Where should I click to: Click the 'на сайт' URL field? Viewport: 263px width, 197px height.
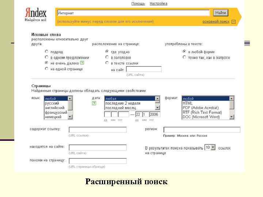tap(144, 69)
